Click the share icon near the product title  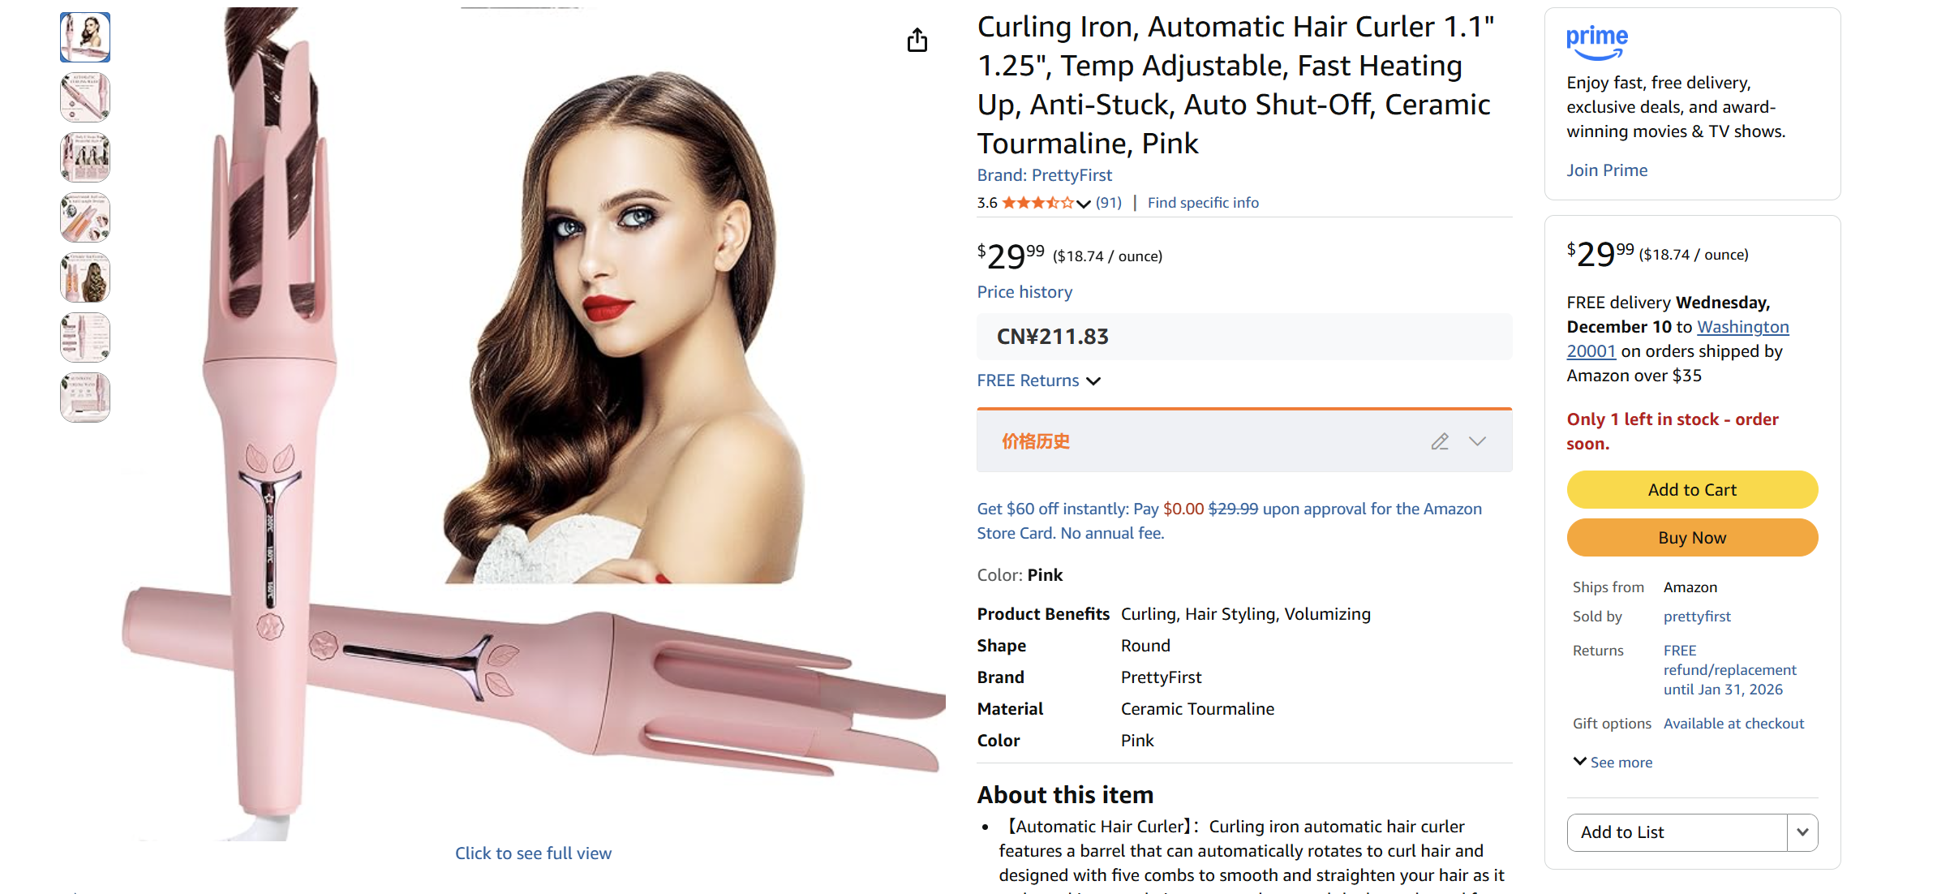coord(917,39)
